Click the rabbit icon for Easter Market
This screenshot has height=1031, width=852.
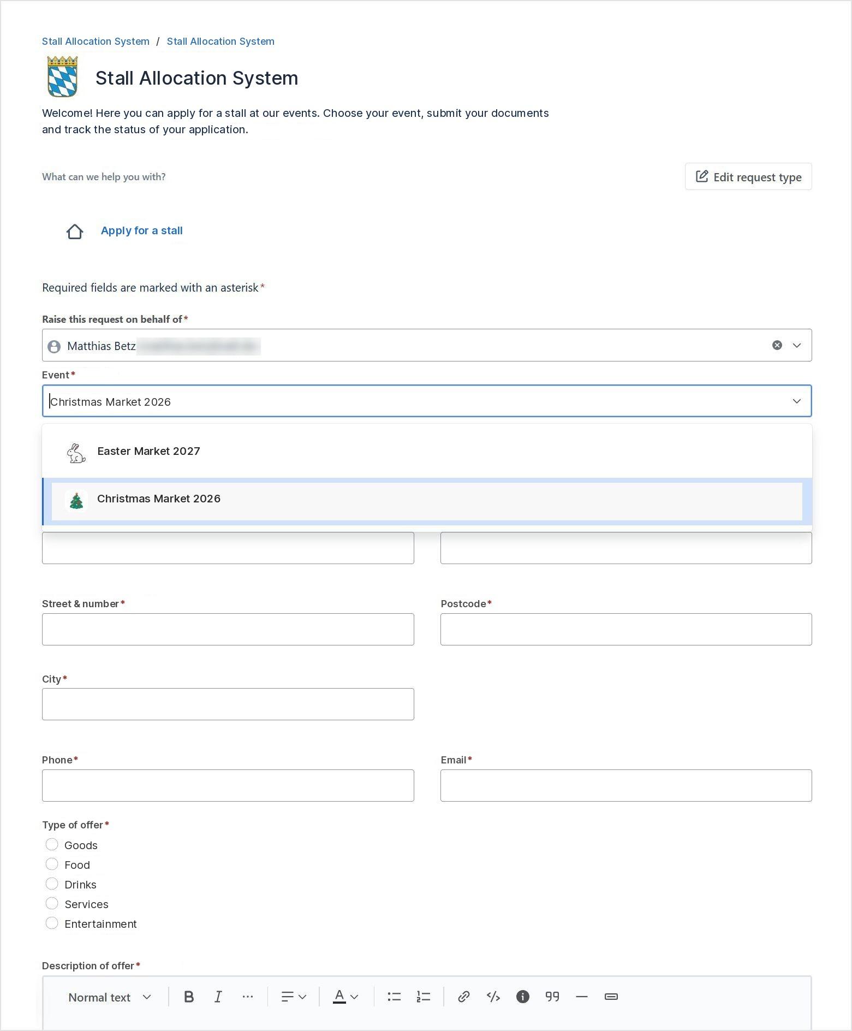click(x=76, y=453)
